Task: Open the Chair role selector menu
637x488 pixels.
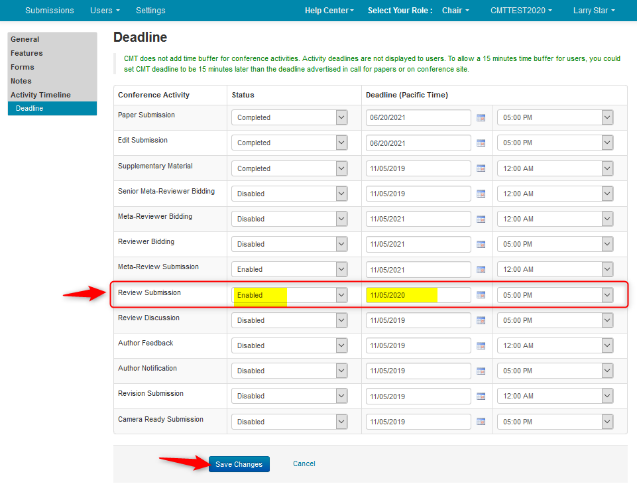Action: point(455,11)
